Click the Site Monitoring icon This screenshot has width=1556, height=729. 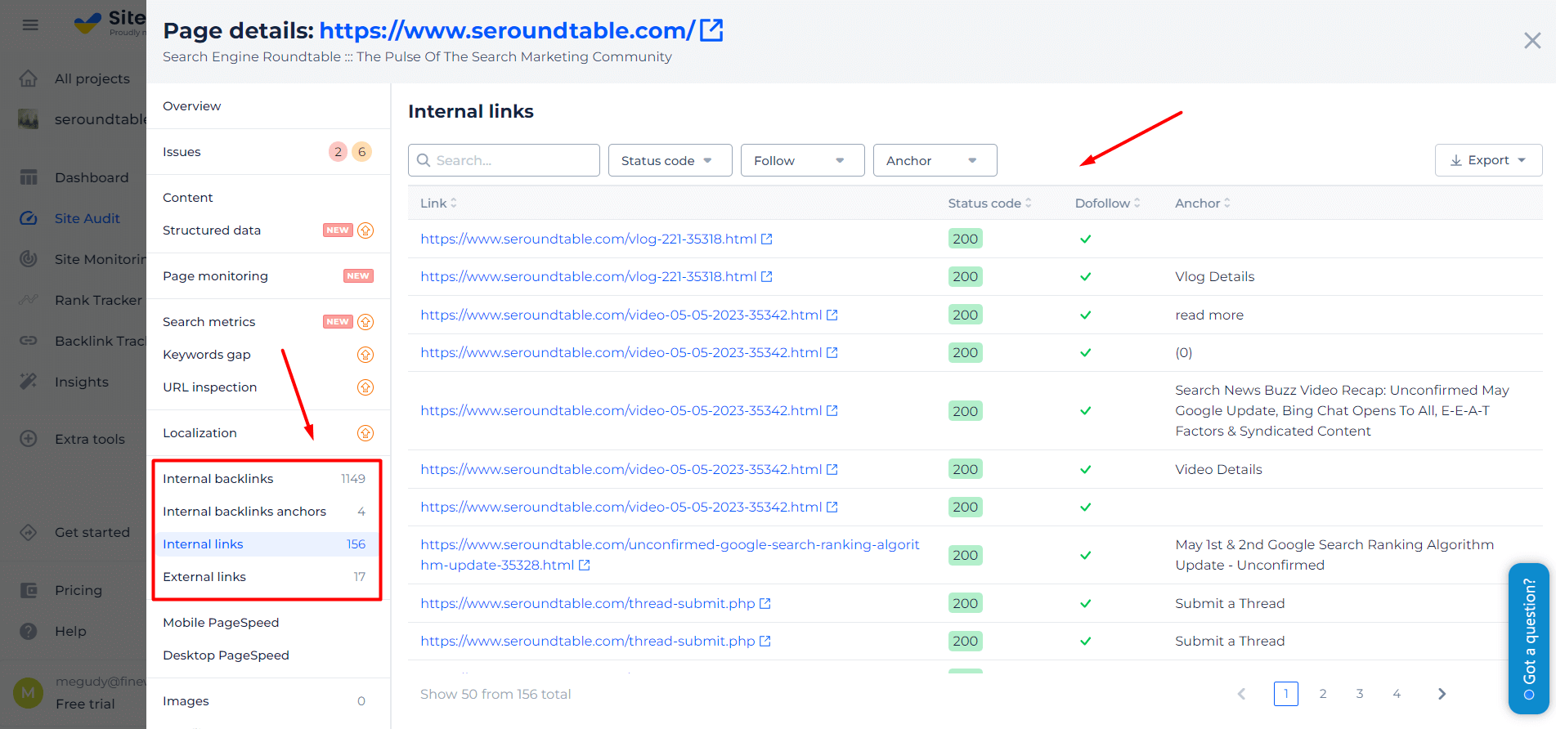pos(29,259)
